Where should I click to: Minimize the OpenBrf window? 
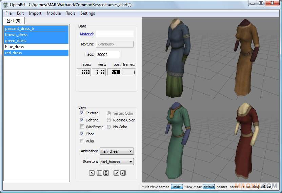[x=253, y=3]
